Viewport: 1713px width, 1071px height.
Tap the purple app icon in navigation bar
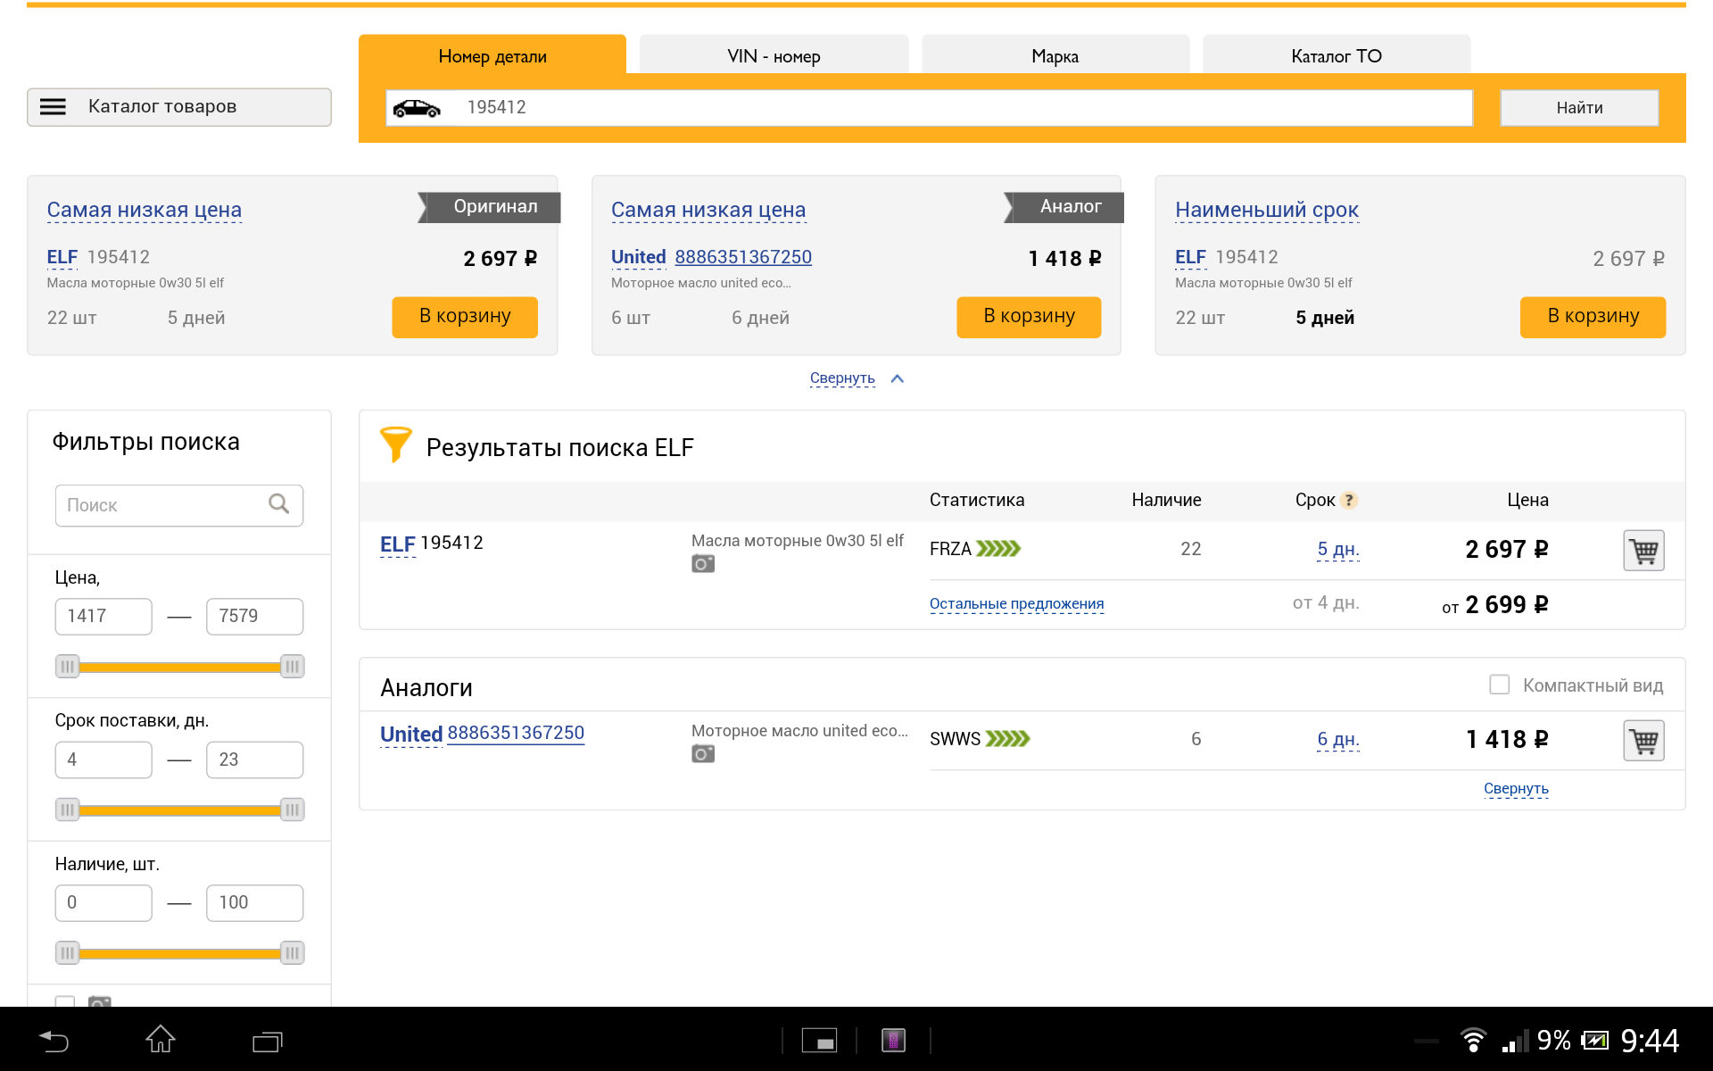tap(893, 1041)
